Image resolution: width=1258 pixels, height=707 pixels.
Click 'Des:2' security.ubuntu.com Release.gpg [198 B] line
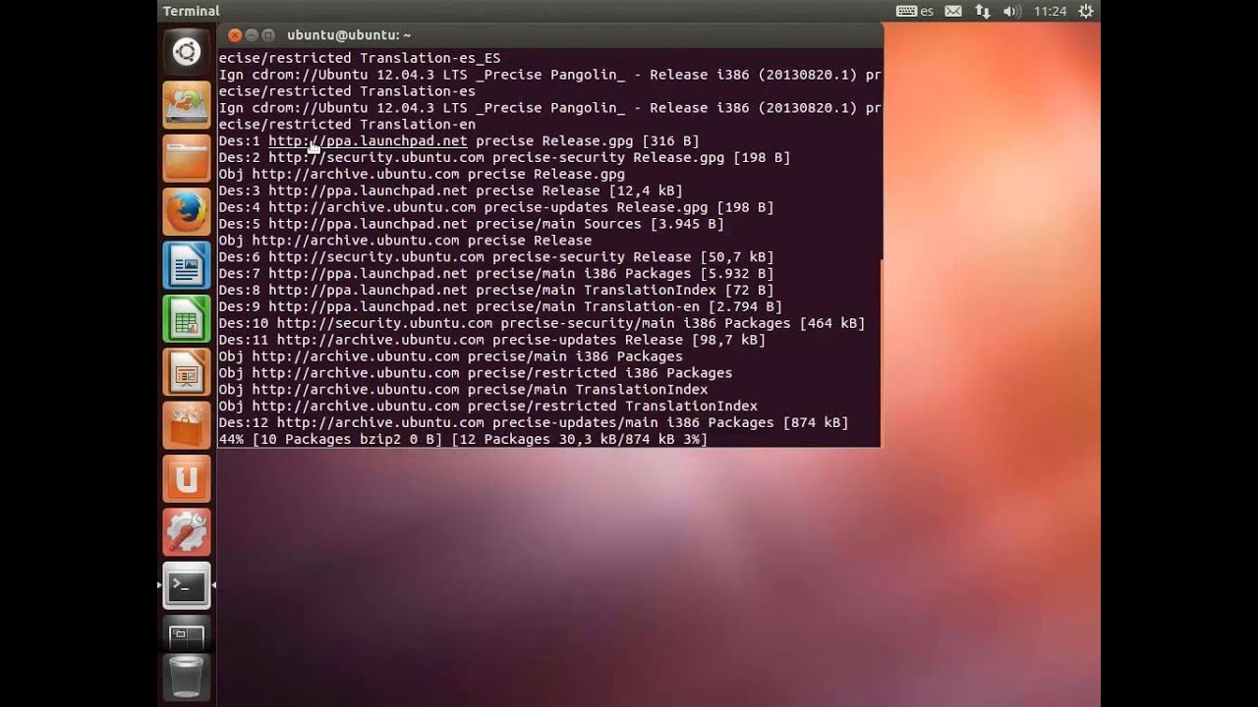coord(504,157)
